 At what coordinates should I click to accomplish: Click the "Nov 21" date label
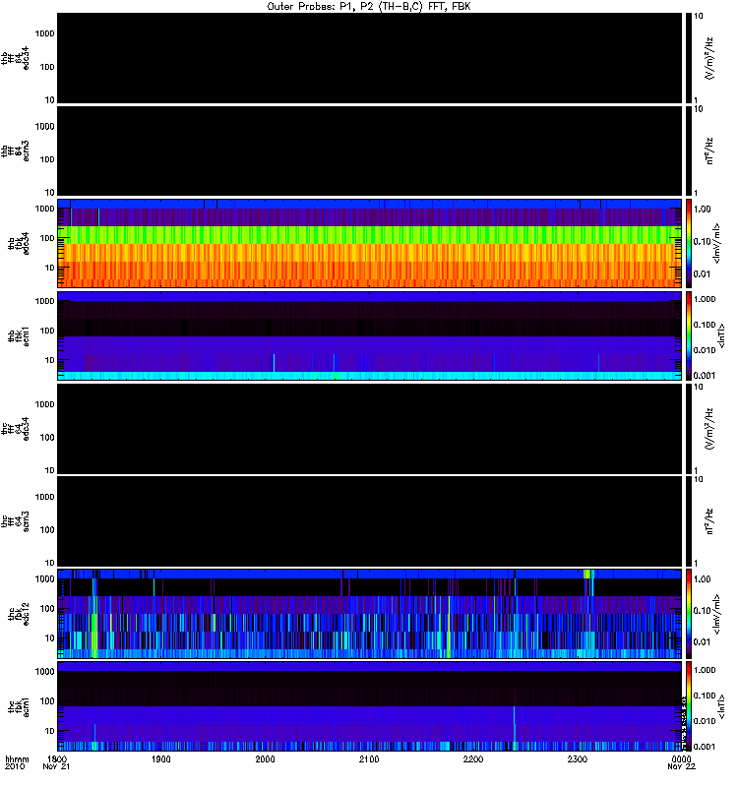click(x=56, y=766)
